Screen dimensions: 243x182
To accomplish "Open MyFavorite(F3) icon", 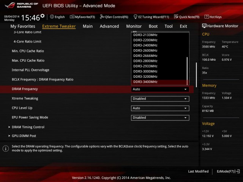I will click(x=72, y=17).
